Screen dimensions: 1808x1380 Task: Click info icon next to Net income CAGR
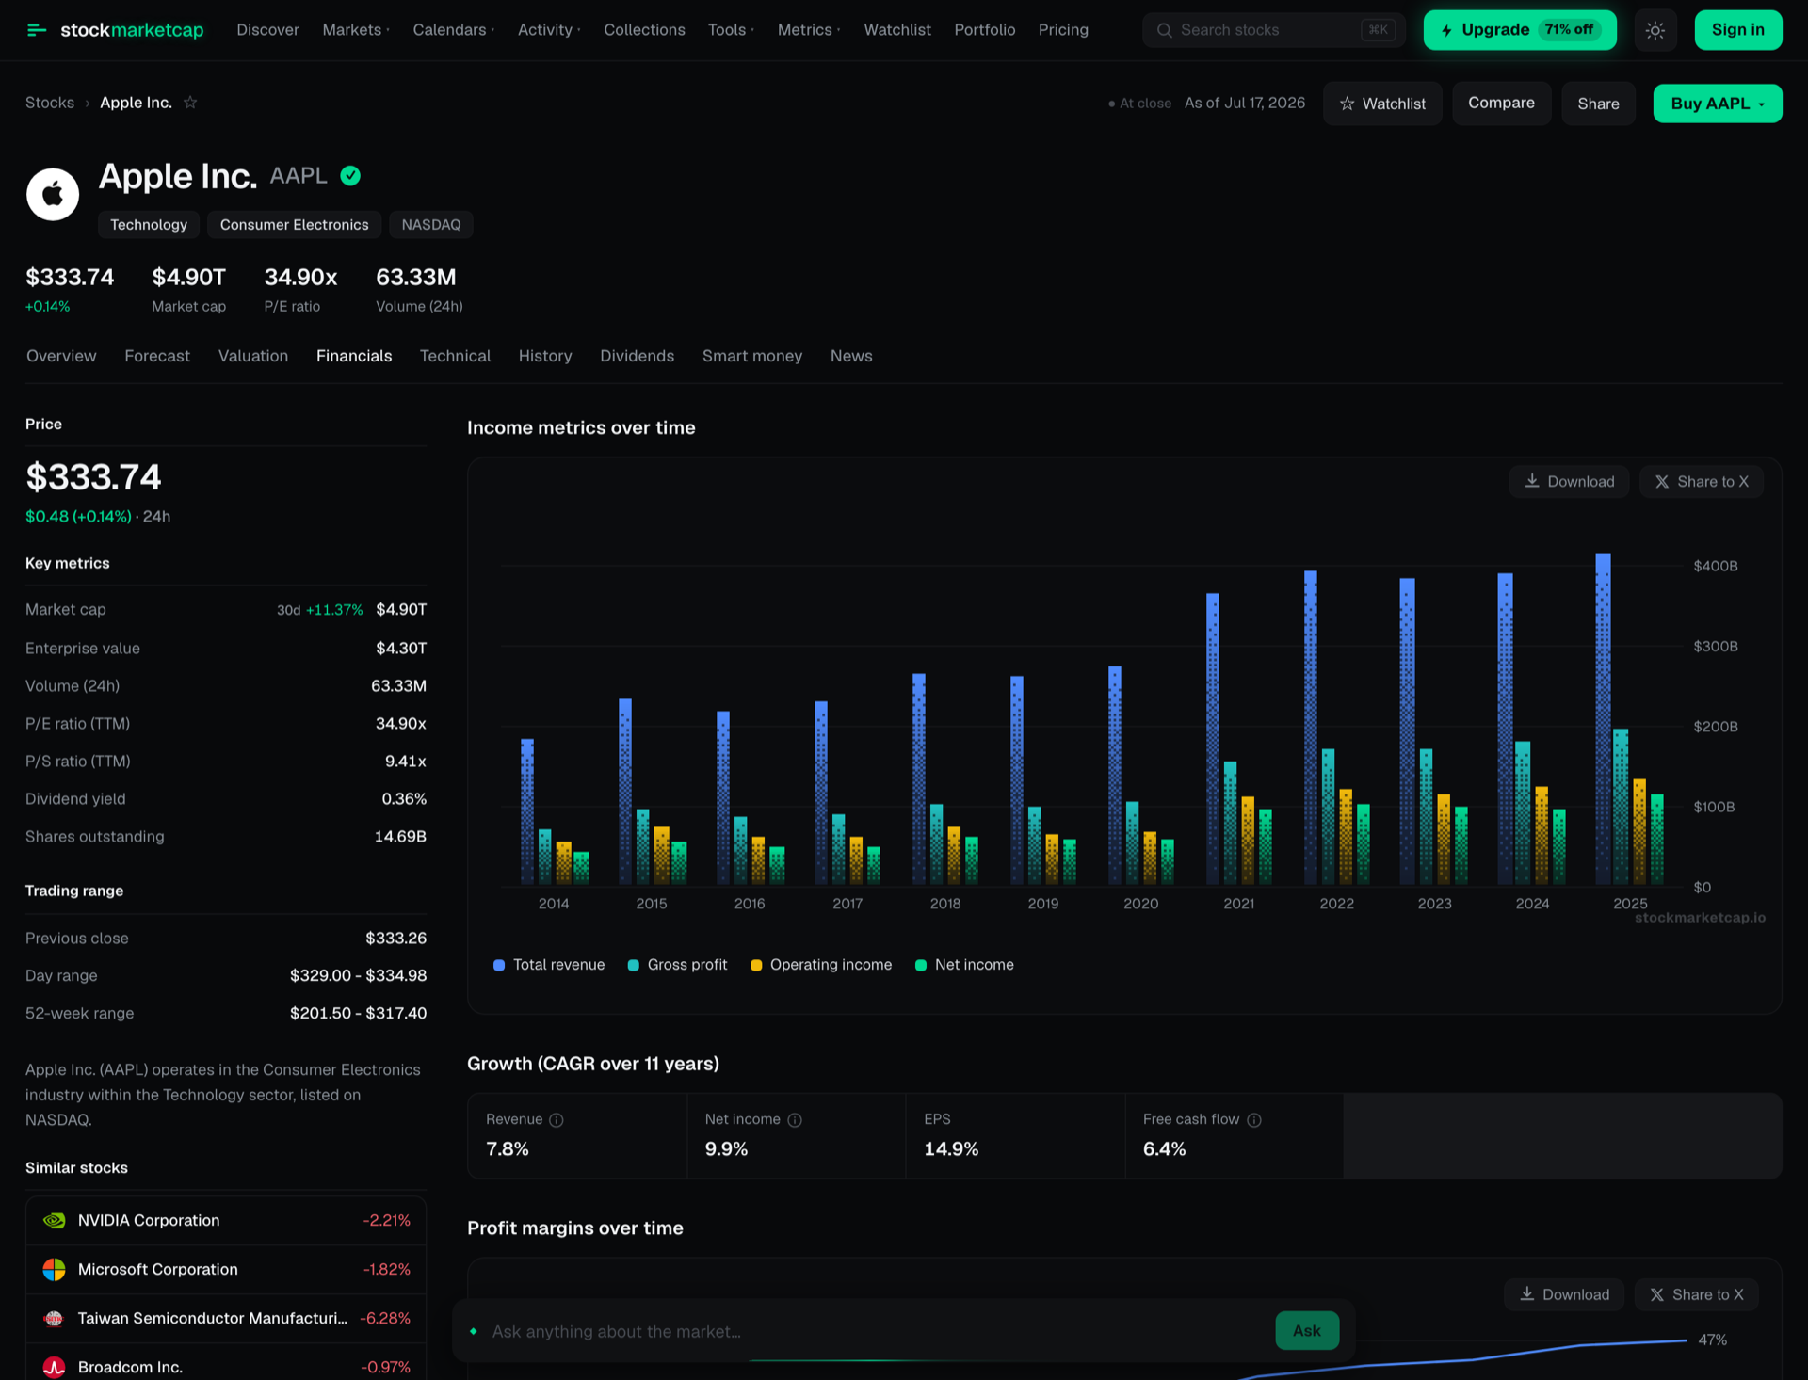[x=795, y=1120]
